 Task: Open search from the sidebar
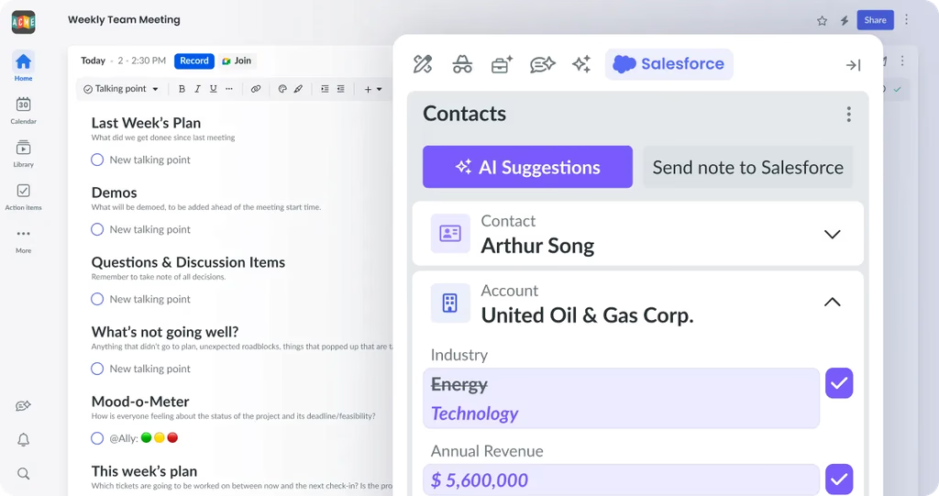coord(23,474)
